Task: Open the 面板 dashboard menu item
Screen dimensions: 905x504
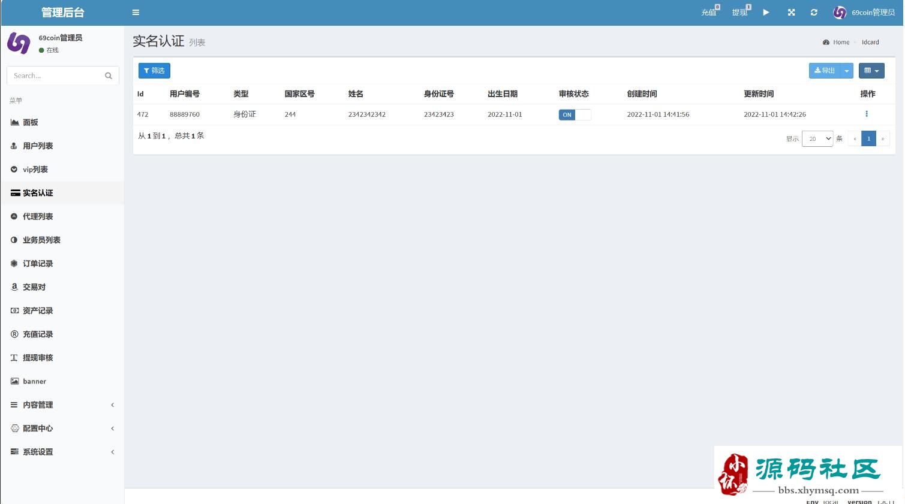Action: point(62,122)
